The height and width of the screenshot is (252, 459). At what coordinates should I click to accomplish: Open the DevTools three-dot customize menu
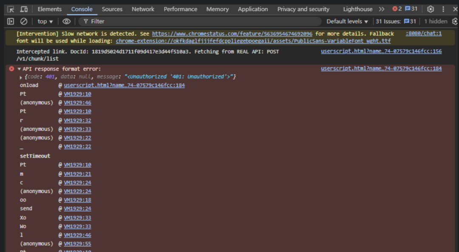(x=443, y=9)
